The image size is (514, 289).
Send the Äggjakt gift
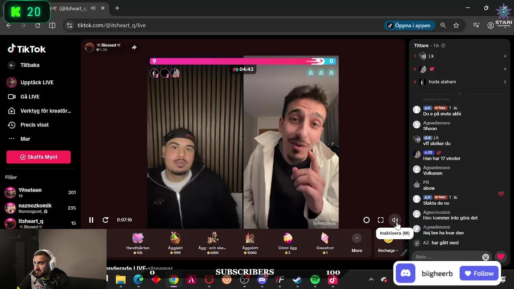[x=175, y=243]
